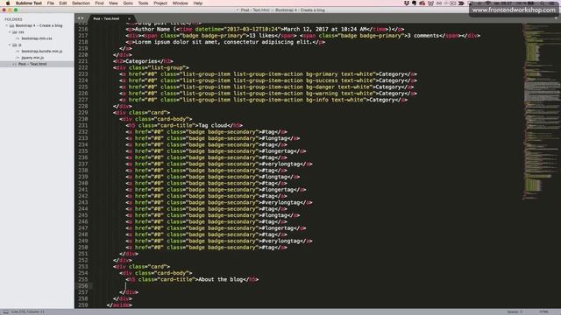Click the tab history back arrow
561x315 pixels.
tap(79, 18)
